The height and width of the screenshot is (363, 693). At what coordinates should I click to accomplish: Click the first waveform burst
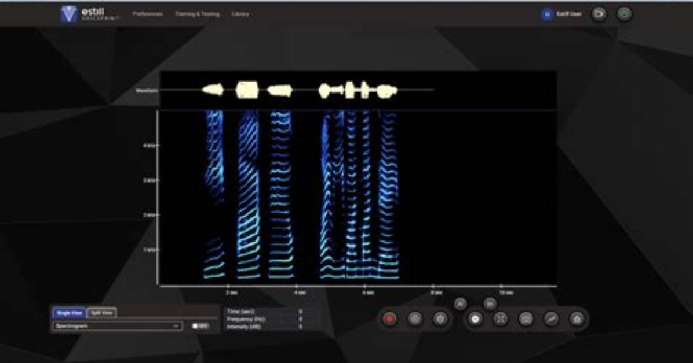tap(213, 90)
